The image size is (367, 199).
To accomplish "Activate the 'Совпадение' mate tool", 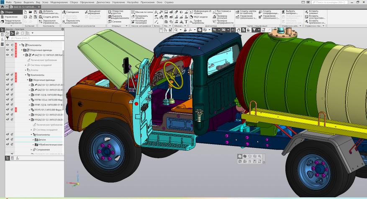I will tap(72, 12).
